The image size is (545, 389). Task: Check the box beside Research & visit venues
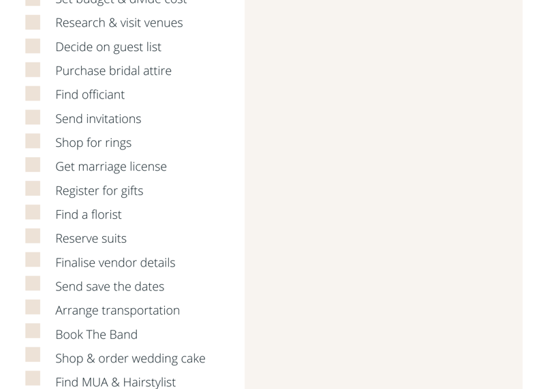[x=33, y=22]
